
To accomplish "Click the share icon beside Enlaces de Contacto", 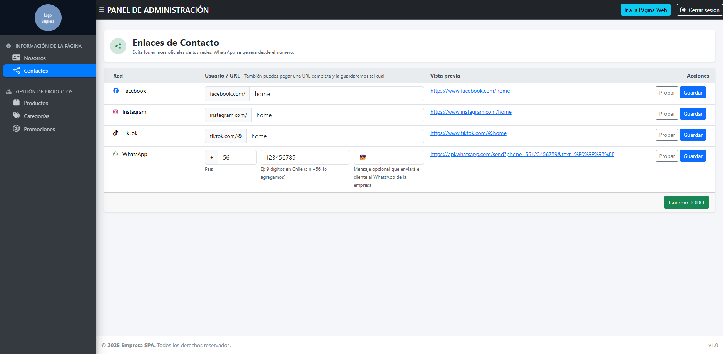I will click(118, 46).
